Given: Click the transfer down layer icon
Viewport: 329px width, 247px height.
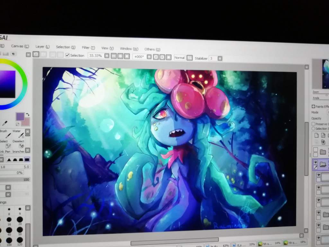Looking at the screenshot, I should pos(323,142).
